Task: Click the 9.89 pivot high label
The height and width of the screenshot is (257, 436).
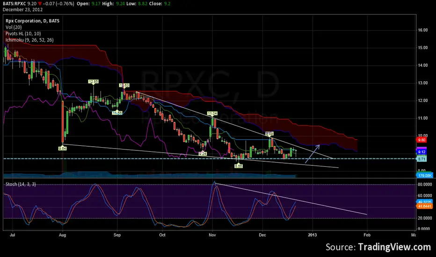Action: [x=269, y=134]
